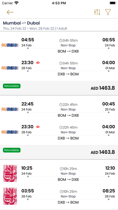Tap the clock icon beside 04h 55m on the first flight
This screenshot has width=118, height=210.
[61, 40]
